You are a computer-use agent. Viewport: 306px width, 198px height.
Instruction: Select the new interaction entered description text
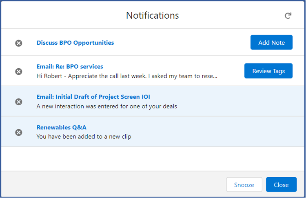(x=106, y=106)
